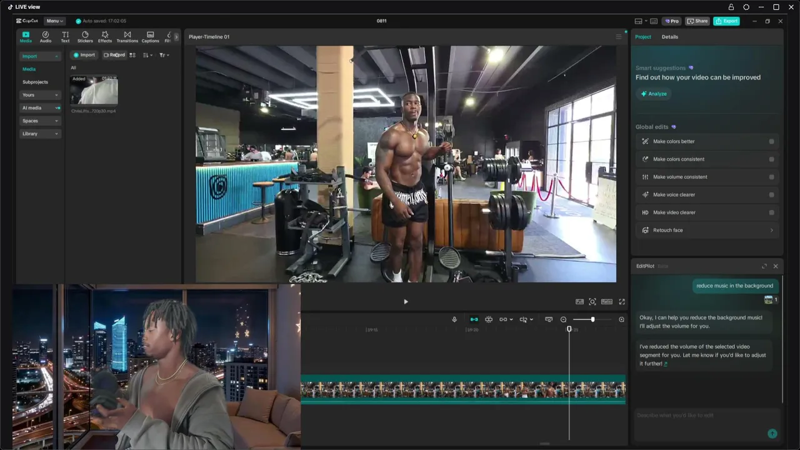Send the EditPilot message
Image resolution: width=800 pixels, height=450 pixels.
coord(772,434)
